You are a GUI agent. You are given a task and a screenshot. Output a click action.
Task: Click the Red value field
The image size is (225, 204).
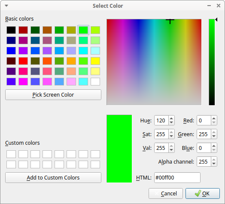point(204,120)
